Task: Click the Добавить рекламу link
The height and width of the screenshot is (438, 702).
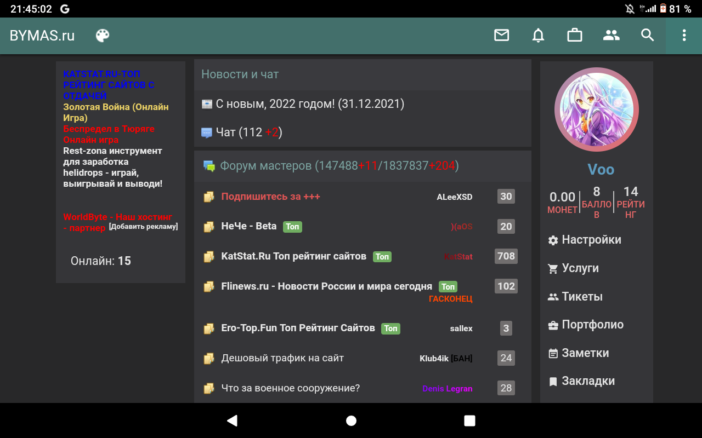Action: pos(143,227)
